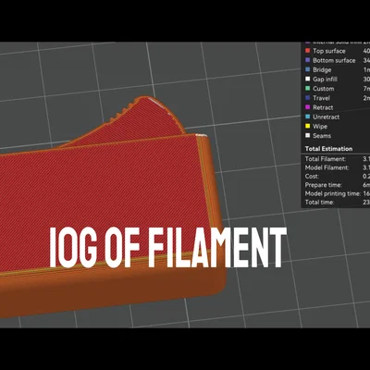This screenshot has height=370, width=370.
Task: Select the 'Wipe' legend label
Action: [x=320, y=127]
